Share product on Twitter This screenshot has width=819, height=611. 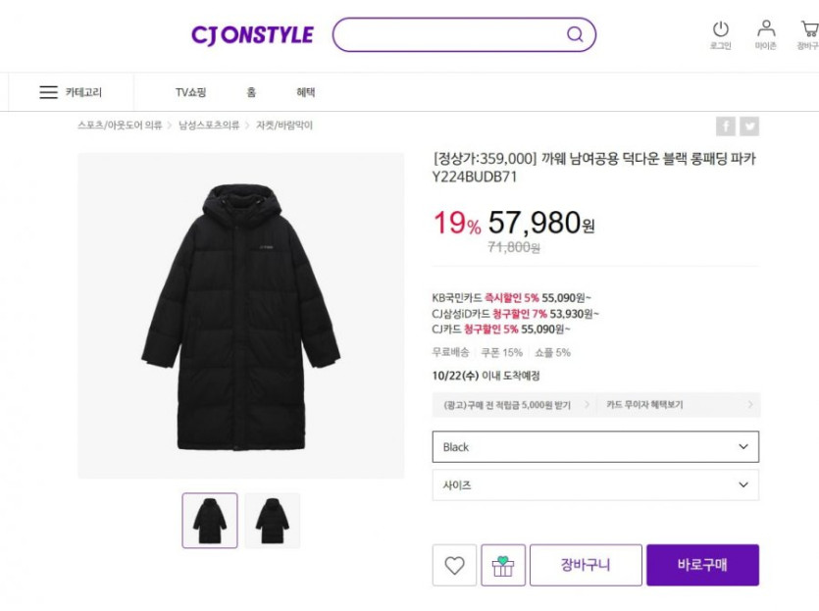click(749, 126)
